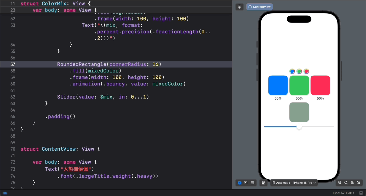Click the '50%' label under red square
The height and width of the screenshot is (196, 366).
pos(320,99)
